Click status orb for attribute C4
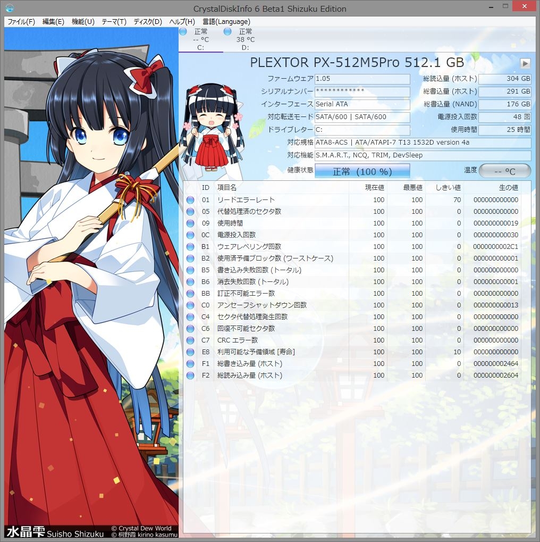Screen dimensions: 540x542 point(190,317)
